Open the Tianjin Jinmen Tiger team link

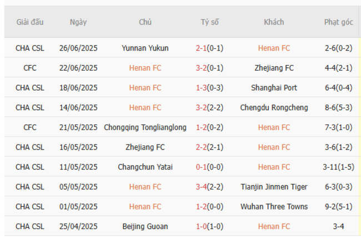[x=274, y=187]
